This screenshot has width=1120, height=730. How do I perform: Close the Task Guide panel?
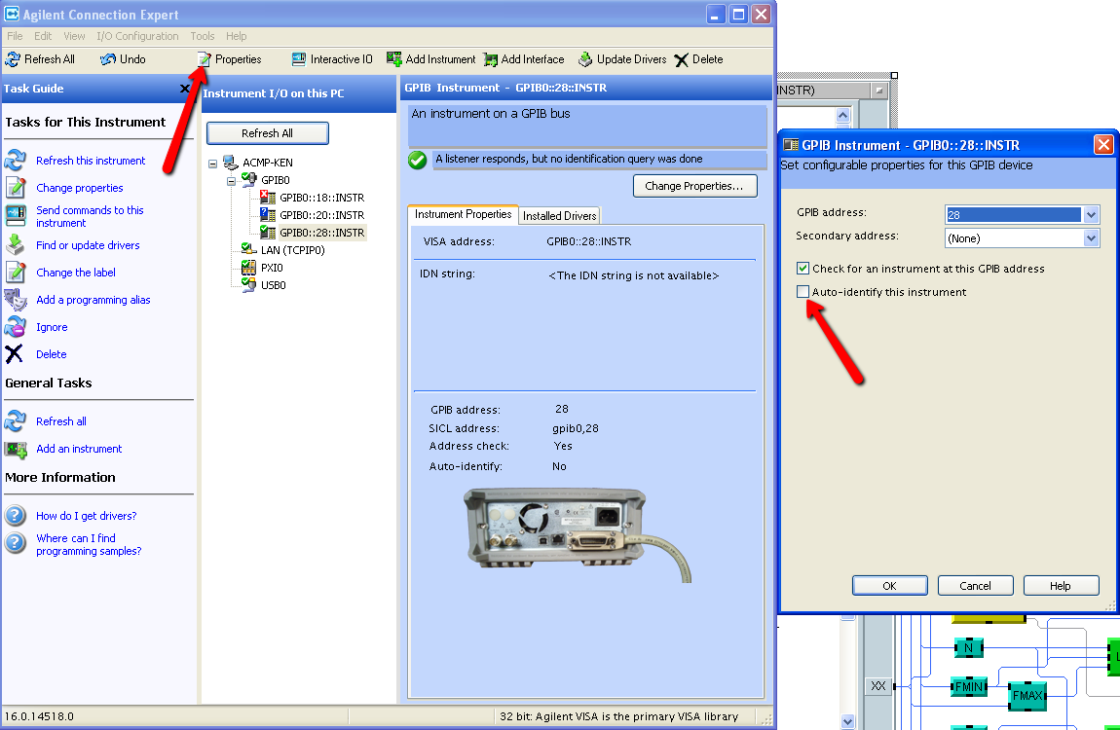click(x=185, y=89)
